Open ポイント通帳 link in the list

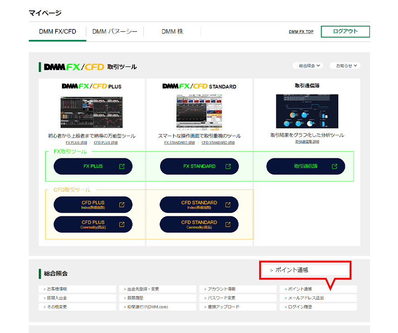[318, 289]
